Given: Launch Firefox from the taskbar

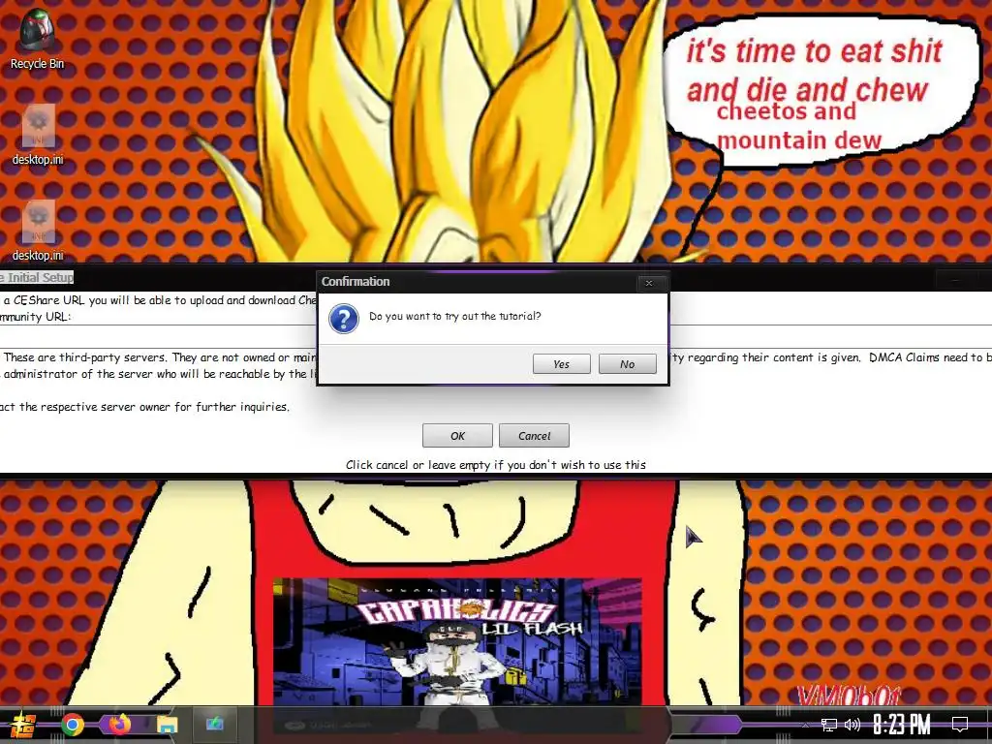Looking at the screenshot, I should tap(119, 725).
